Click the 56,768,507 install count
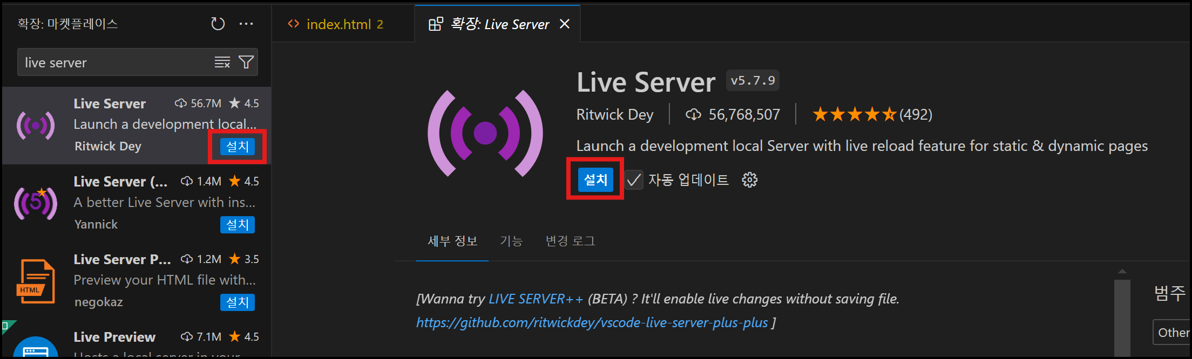This screenshot has width=1192, height=359. coord(733,114)
